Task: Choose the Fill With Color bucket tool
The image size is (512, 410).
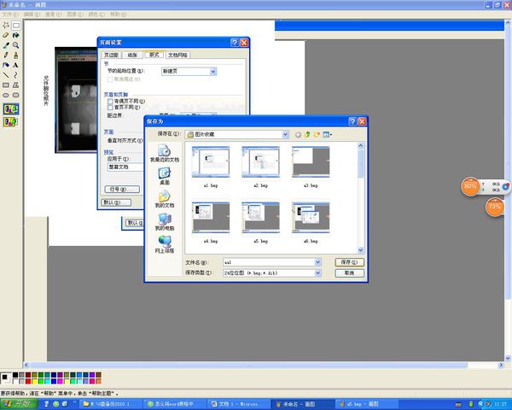Action: pos(15,35)
